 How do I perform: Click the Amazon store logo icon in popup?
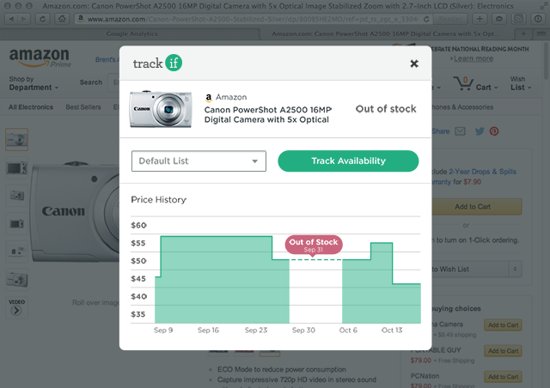click(208, 98)
